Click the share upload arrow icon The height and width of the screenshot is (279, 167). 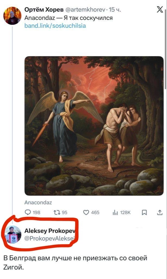click(x=160, y=213)
